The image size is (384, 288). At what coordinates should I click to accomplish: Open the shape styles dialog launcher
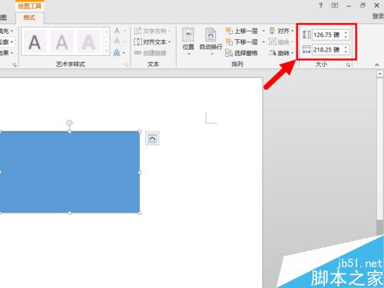(x=15, y=65)
